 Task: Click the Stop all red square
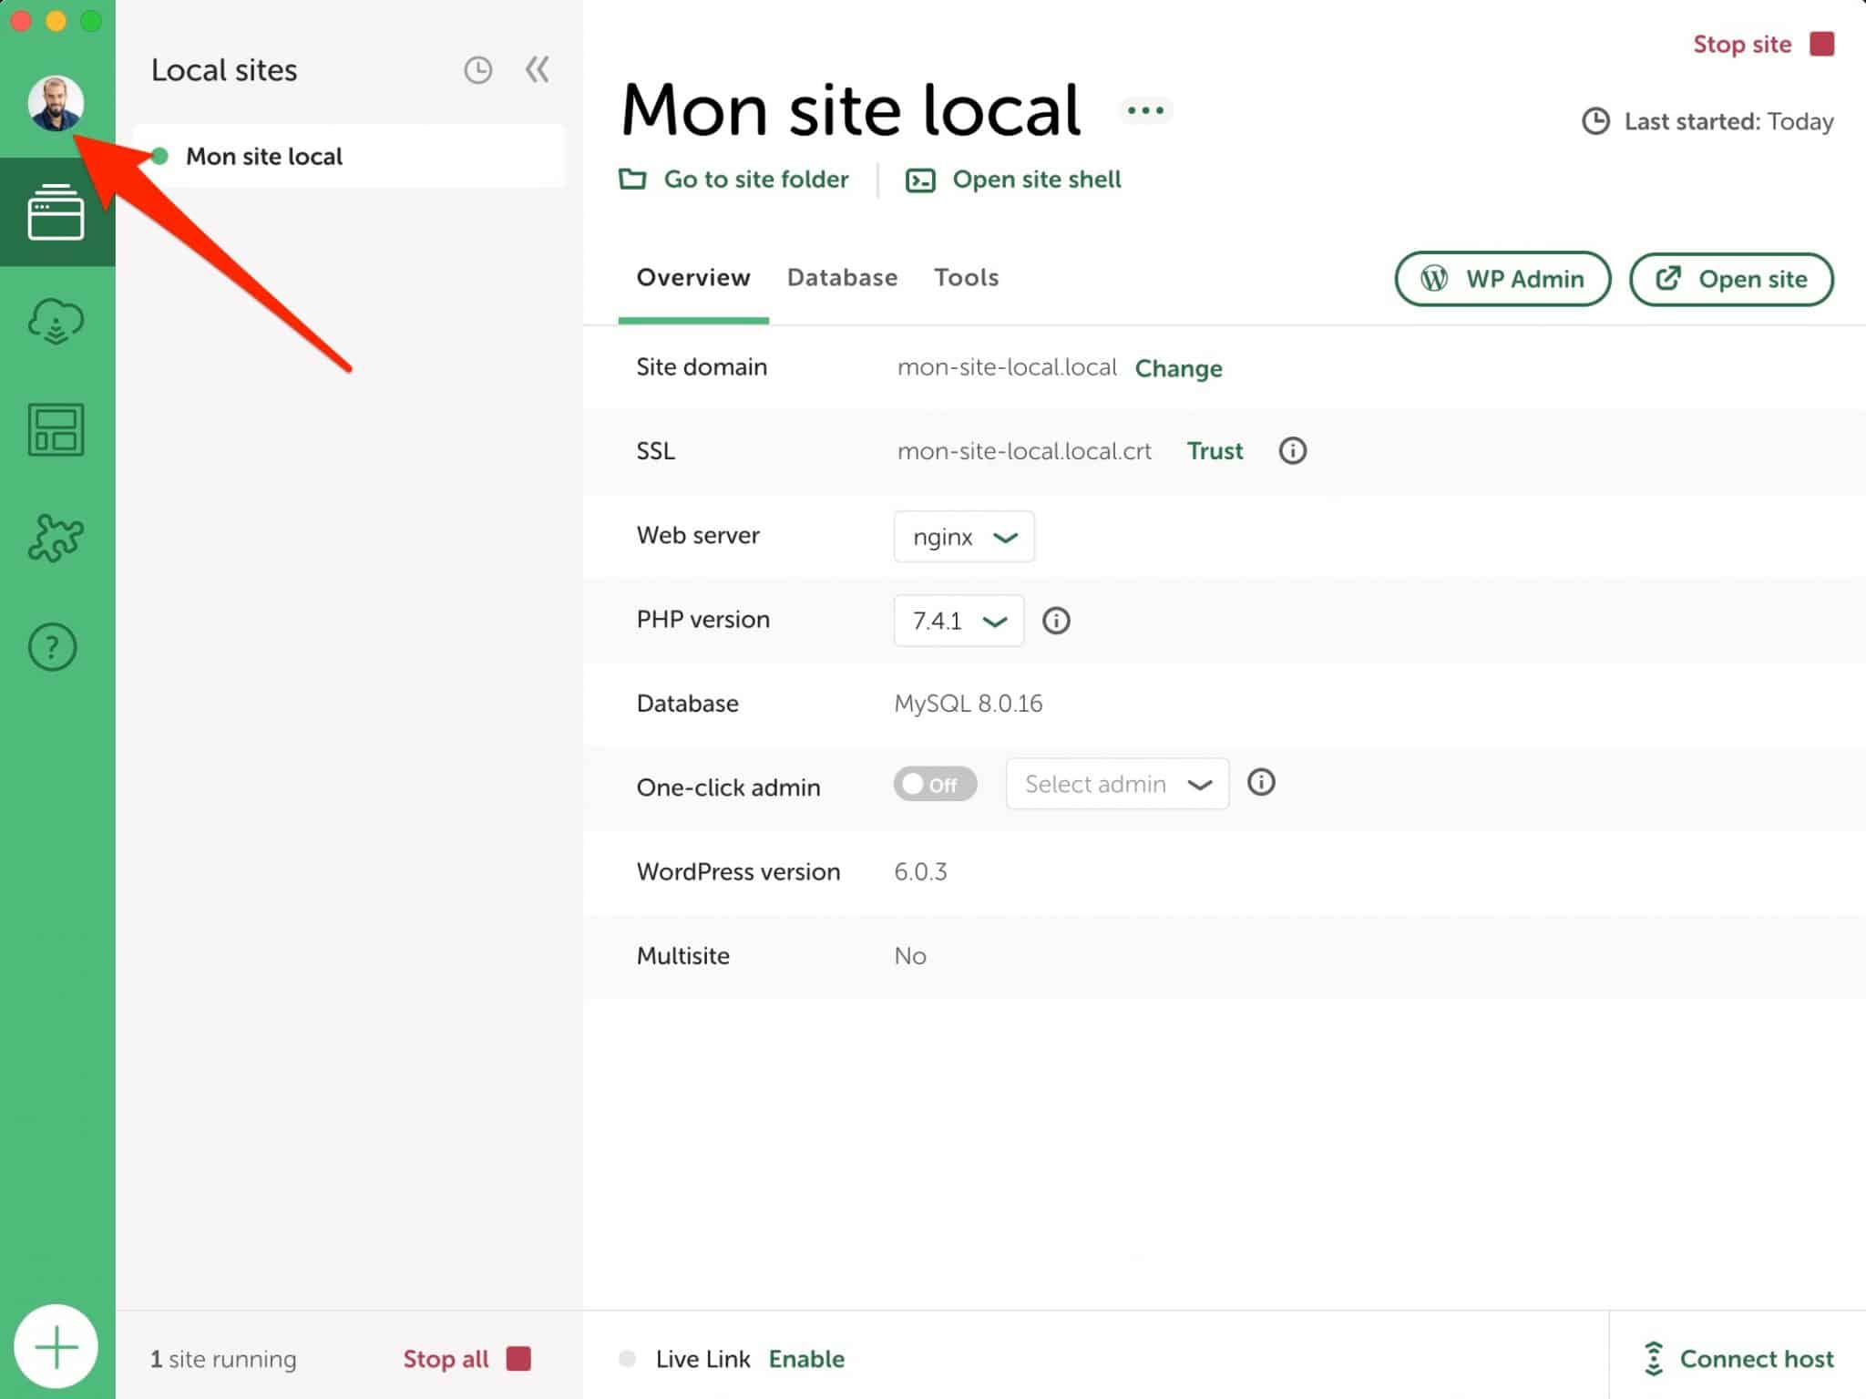[x=518, y=1358]
